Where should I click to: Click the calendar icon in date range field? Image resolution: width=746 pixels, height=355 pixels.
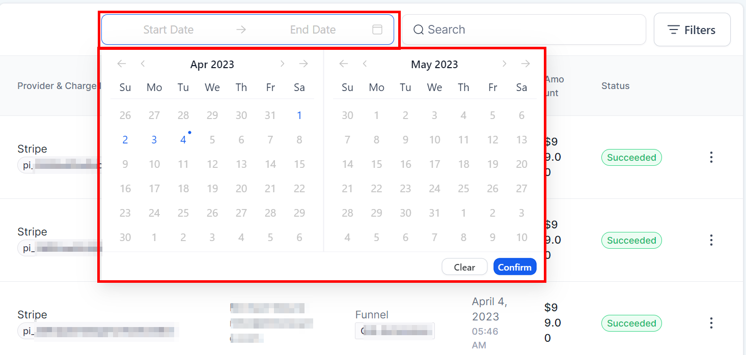click(377, 29)
